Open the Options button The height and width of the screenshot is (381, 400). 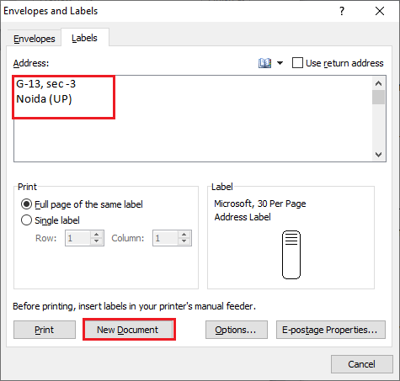coord(237,330)
